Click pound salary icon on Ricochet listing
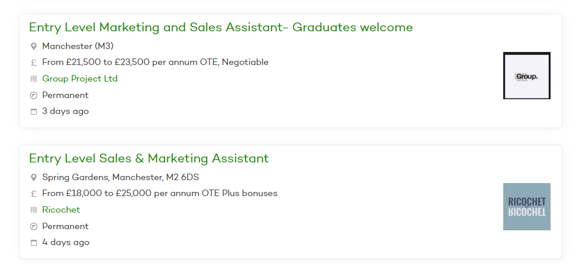This screenshot has height=264, width=579. [x=34, y=194]
